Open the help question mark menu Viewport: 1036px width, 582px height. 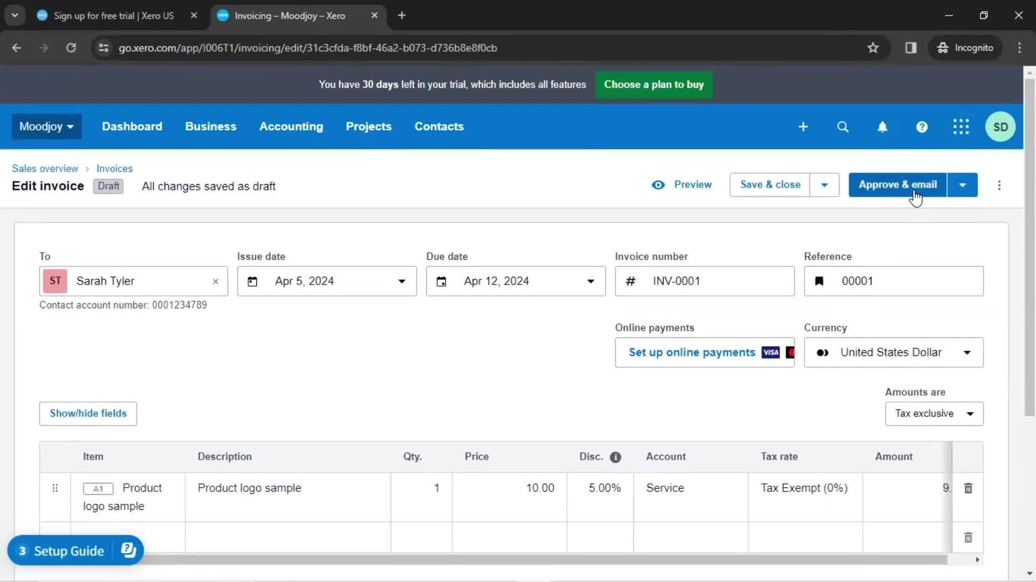tap(922, 127)
